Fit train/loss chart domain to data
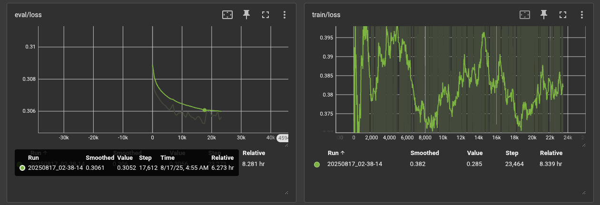Screen dimensions: 600x205 pos(525,15)
